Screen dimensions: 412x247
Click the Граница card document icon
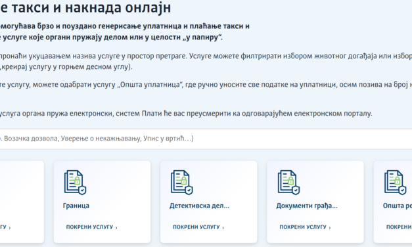coord(75,183)
